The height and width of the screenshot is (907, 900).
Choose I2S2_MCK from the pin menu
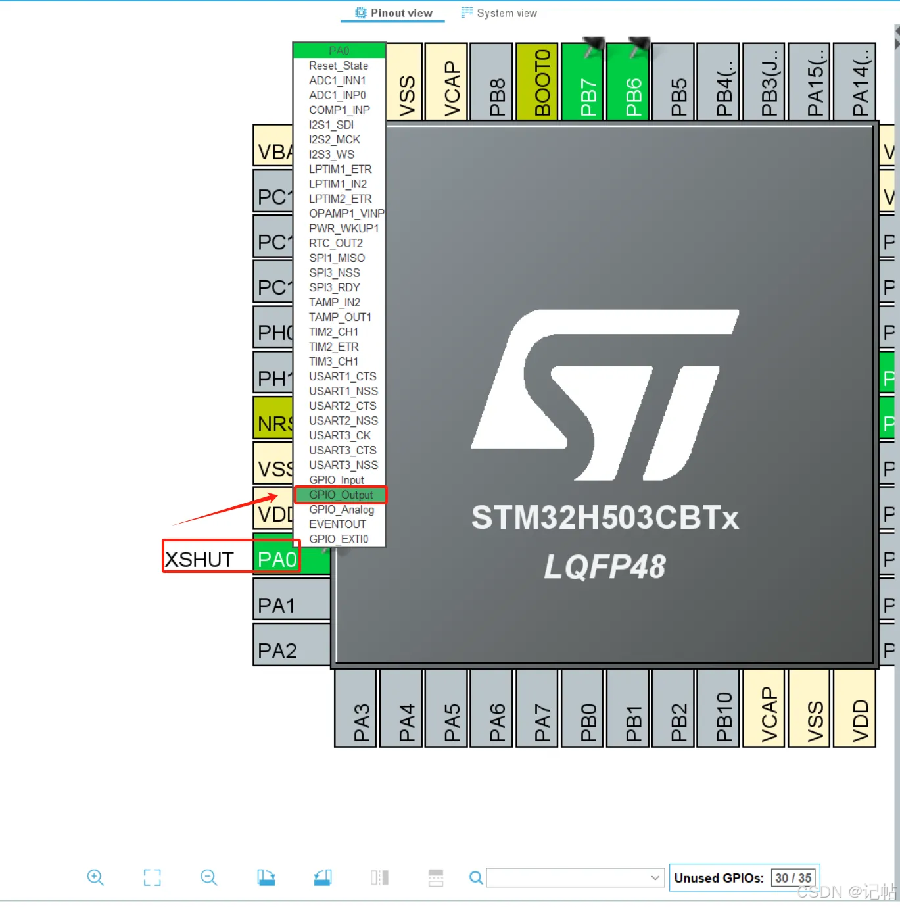click(x=339, y=139)
